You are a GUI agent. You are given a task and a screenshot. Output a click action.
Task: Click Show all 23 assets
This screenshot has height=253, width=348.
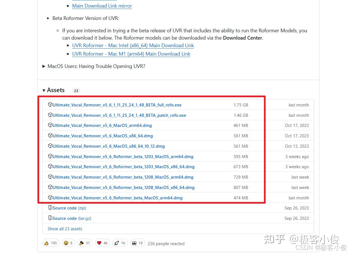click(x=65, y=229)
